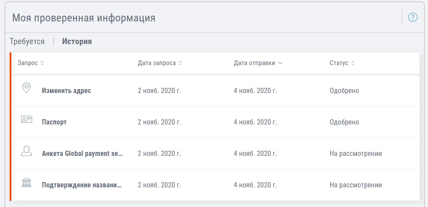
Task: Sort by the Дата отправки column
Action: tap(258, 63)
